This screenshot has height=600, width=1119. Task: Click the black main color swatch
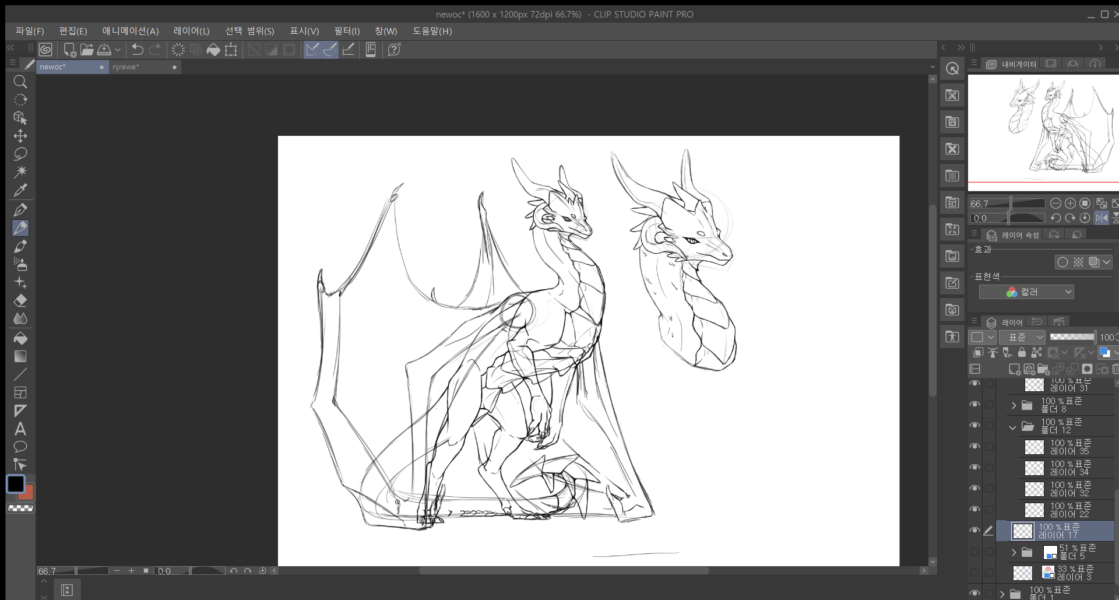(16, 484)
